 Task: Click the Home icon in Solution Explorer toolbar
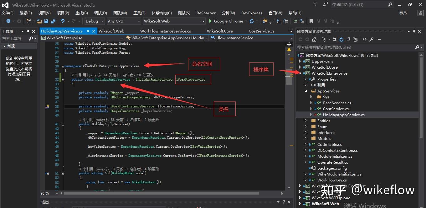pos(314,39)
